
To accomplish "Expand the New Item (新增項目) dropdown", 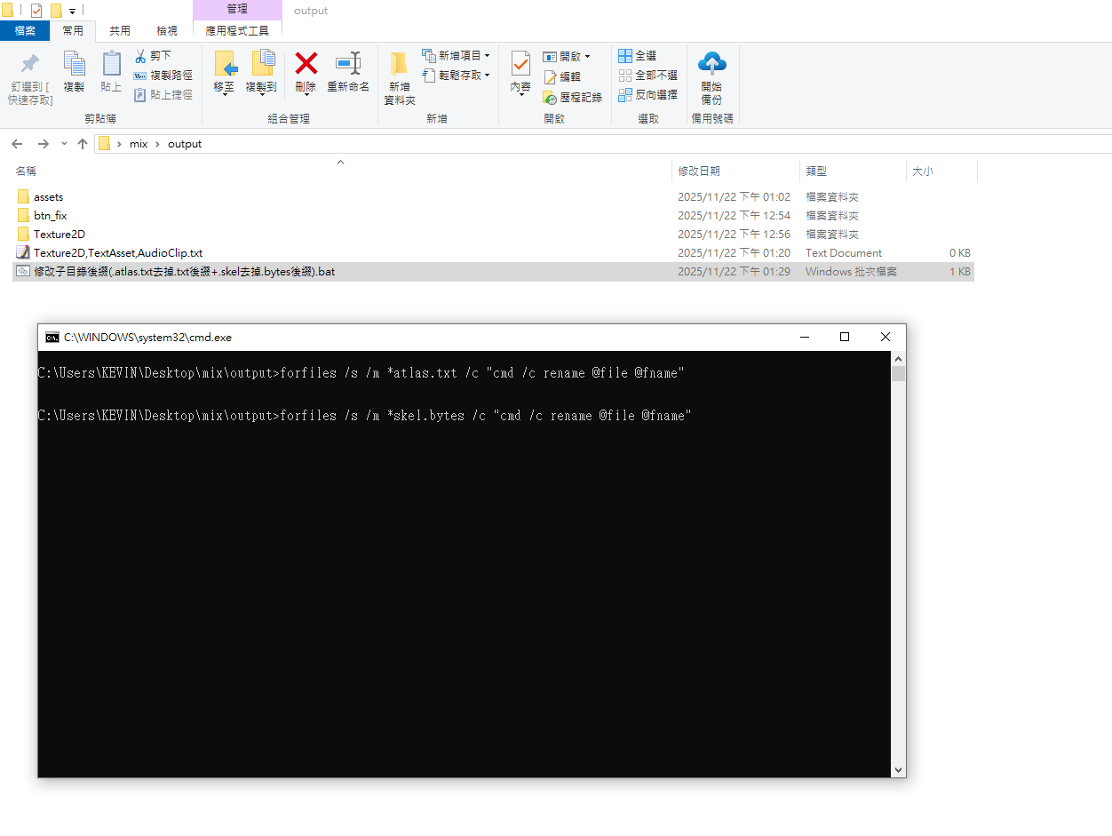I will pyautogui.click(x=456, y=56).
